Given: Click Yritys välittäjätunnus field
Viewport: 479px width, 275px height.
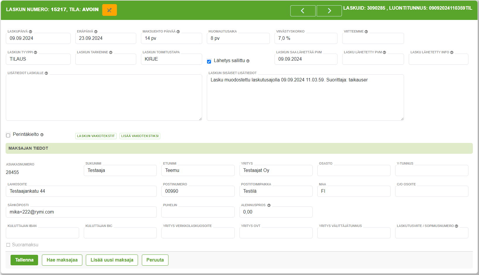Looking at the screenshot, I should click(354, 233).
